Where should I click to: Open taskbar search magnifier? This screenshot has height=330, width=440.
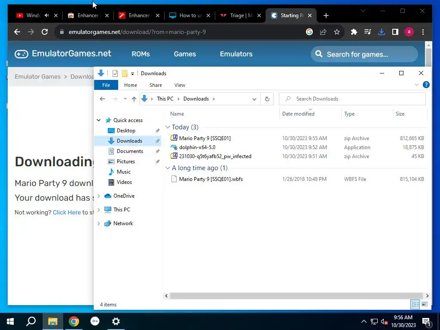31,321
